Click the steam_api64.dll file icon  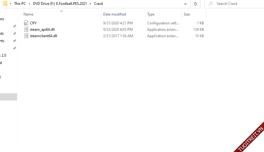[x=26, y=30]
